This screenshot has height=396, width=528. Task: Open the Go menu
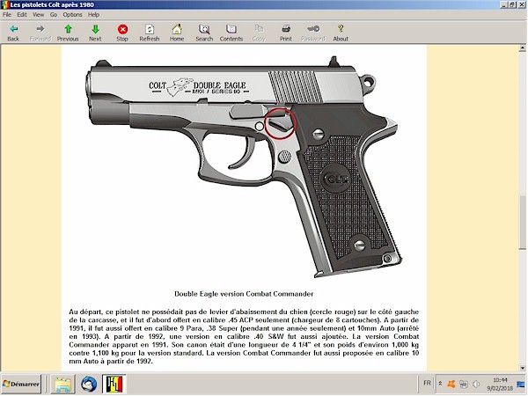pyautogui.click(x=53, y=15)
